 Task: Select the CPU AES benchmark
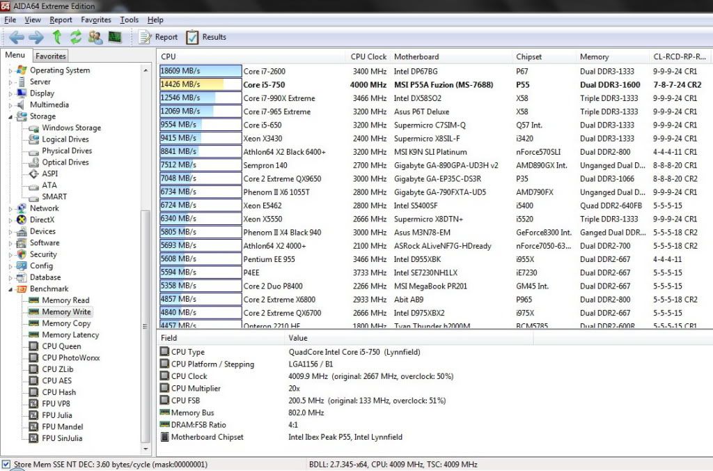point(57,380)
